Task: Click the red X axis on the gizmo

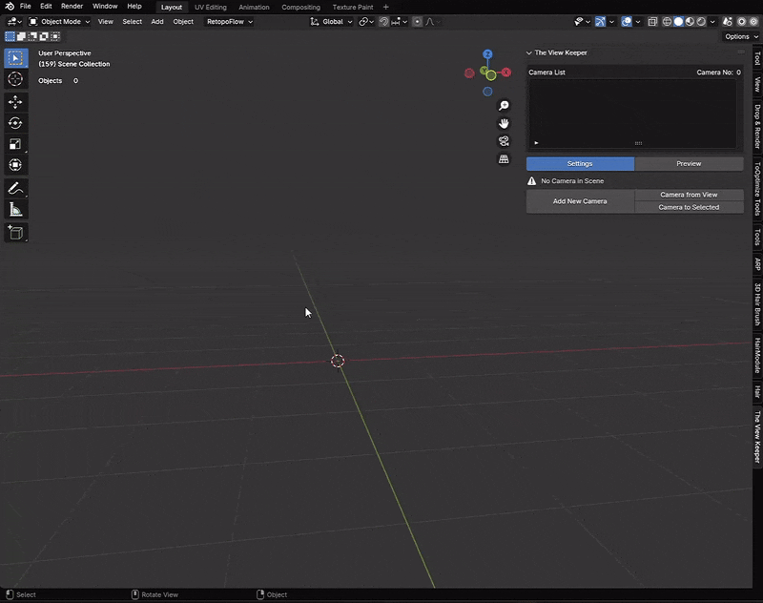Action: 506,72
